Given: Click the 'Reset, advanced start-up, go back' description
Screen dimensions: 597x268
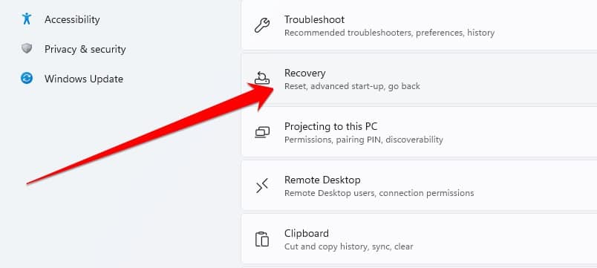Looking at the screenshot, I should click(352, 86).
